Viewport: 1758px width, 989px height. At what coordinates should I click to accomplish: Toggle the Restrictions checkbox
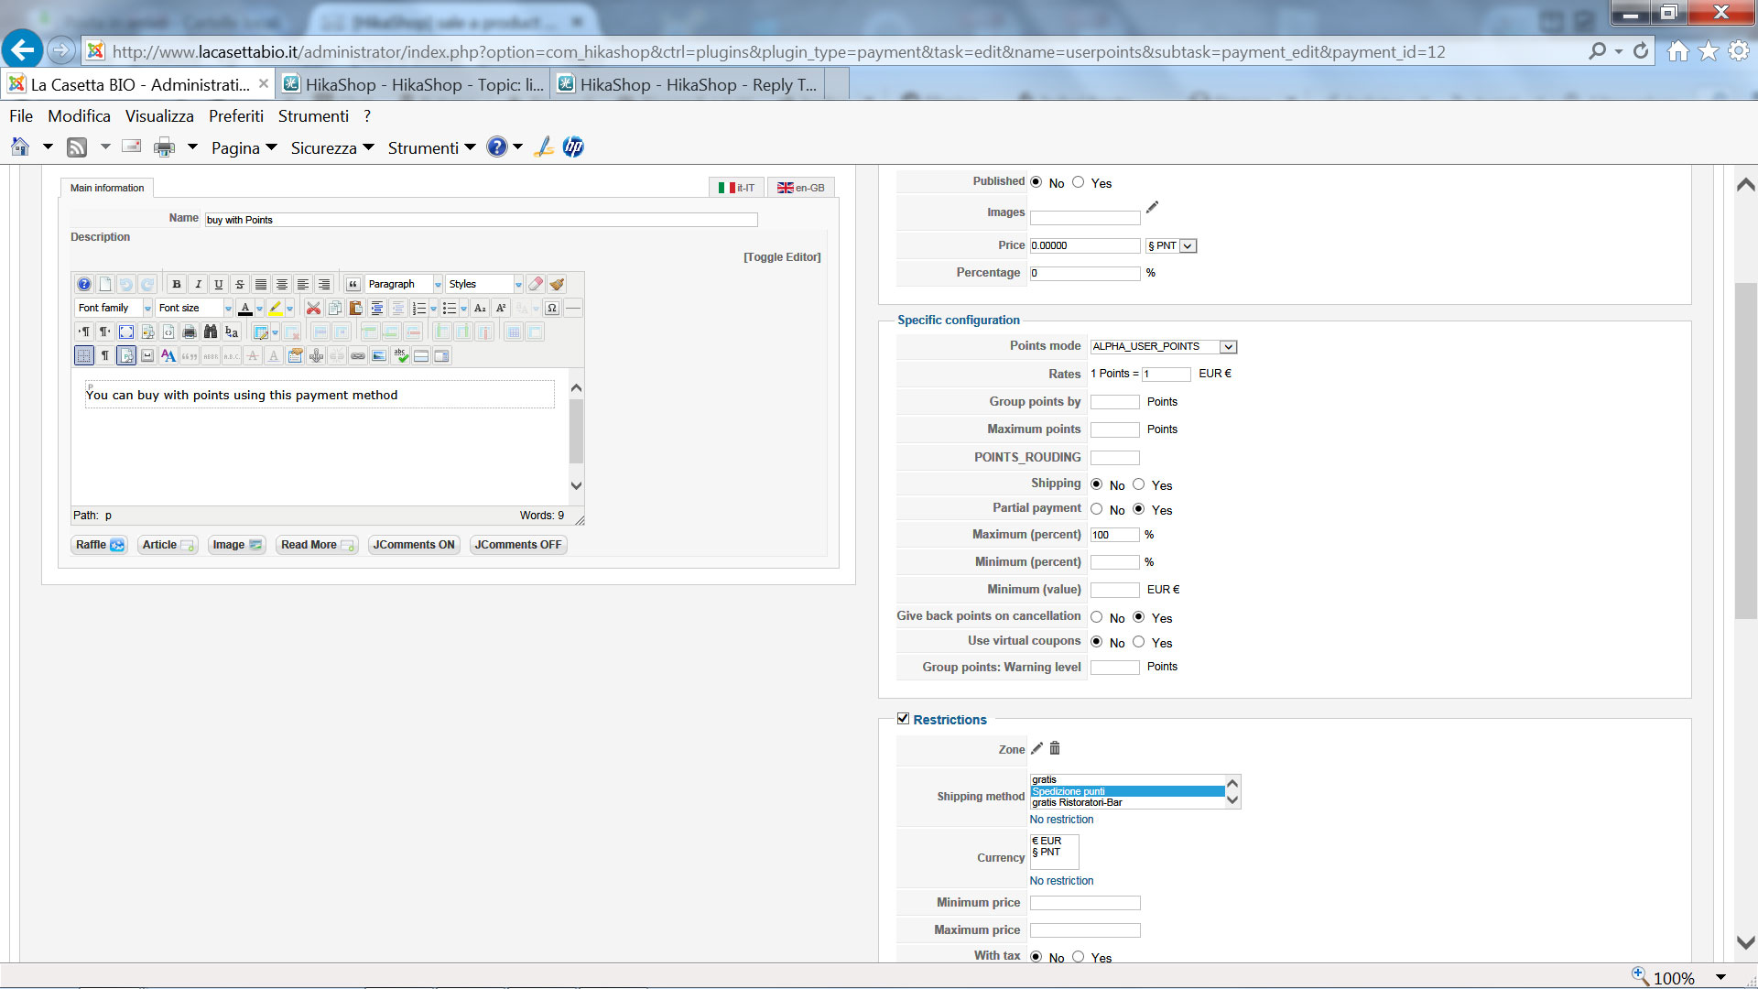pyautogui.click(x=903, y=719)
